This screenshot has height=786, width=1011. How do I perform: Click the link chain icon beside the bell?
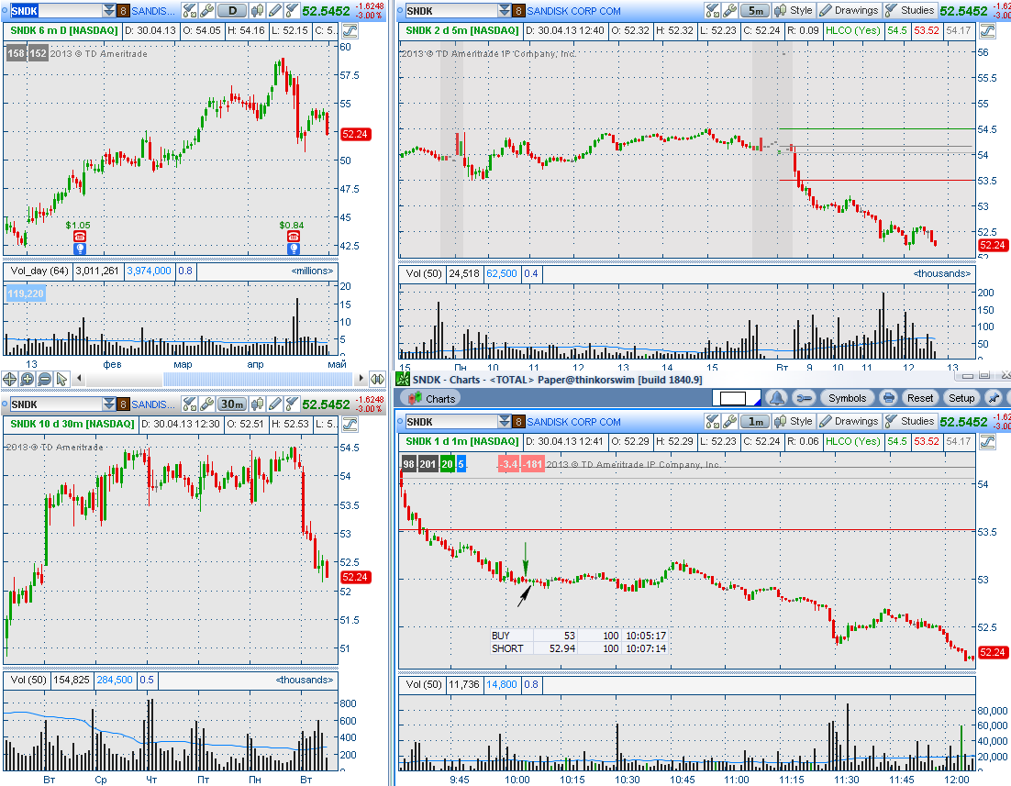coord(804,398)
